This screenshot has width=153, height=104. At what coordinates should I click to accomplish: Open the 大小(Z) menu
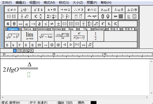78,3
